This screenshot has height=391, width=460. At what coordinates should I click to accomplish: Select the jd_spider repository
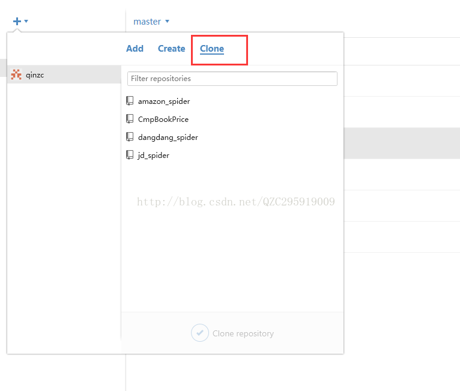click(153, 155)
